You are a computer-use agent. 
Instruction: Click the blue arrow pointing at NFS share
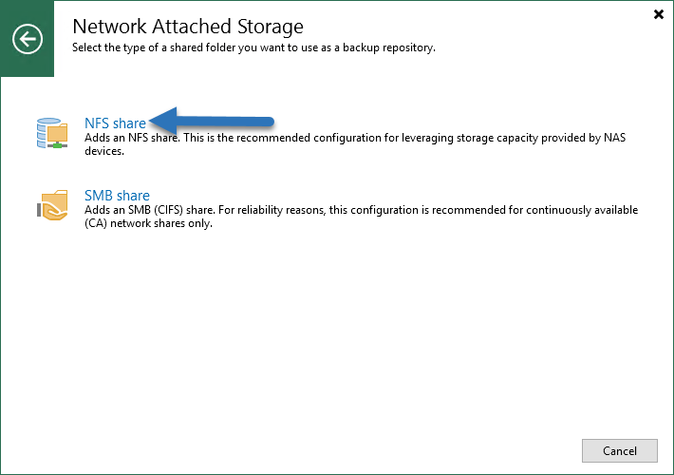pos(212,122)
